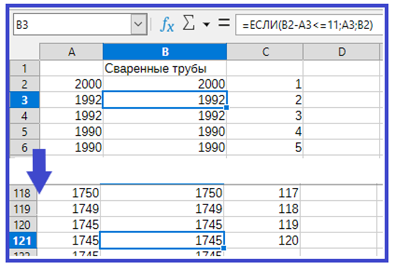
Task: Click the Select All corner box
Action: 25,52
